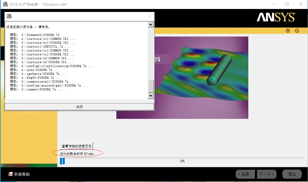
Task: Click the 关闭 button in log dialog
Action: pos(79,107)
